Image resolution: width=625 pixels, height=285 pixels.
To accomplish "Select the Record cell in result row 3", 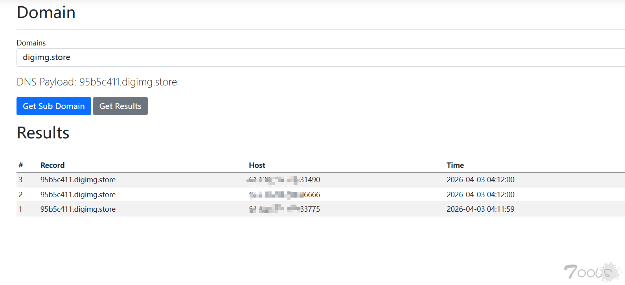I will click(78, 180).
